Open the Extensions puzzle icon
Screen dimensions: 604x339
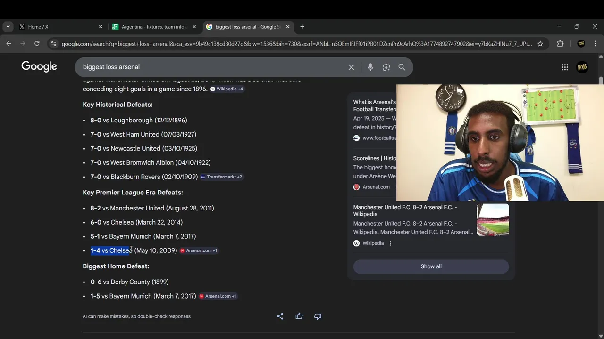point(561,44)
